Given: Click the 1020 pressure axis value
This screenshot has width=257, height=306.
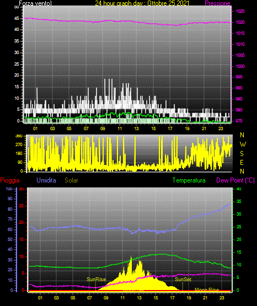Looking at the screenshot, I should [240, 22].
